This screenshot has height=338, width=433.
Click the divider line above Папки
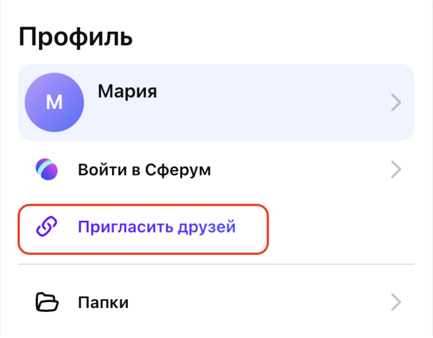point(216,264)
